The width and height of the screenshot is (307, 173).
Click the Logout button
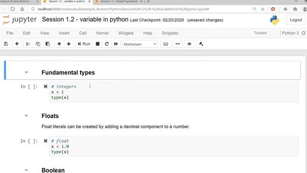coord(296,20)
